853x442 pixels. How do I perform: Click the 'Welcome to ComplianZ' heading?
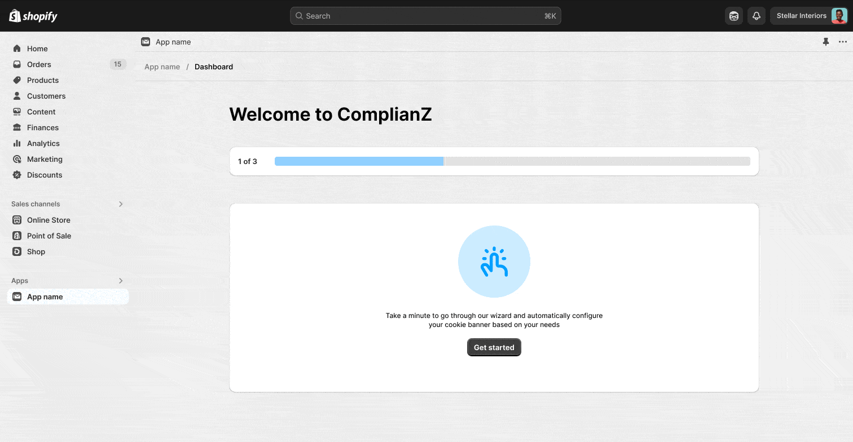coord(331,114)
